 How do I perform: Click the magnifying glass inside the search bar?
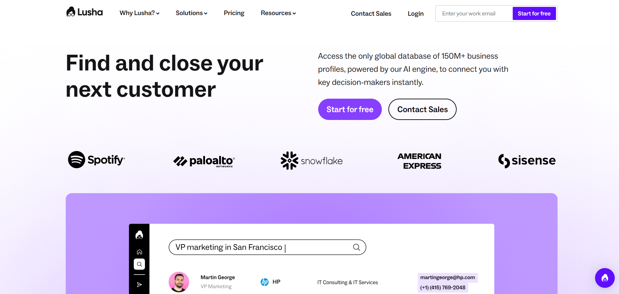(x=357, y=247)
